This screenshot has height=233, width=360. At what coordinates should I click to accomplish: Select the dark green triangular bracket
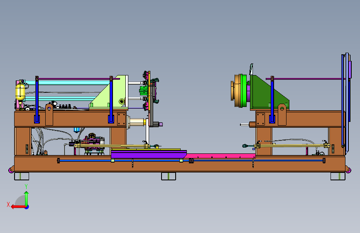264,95
